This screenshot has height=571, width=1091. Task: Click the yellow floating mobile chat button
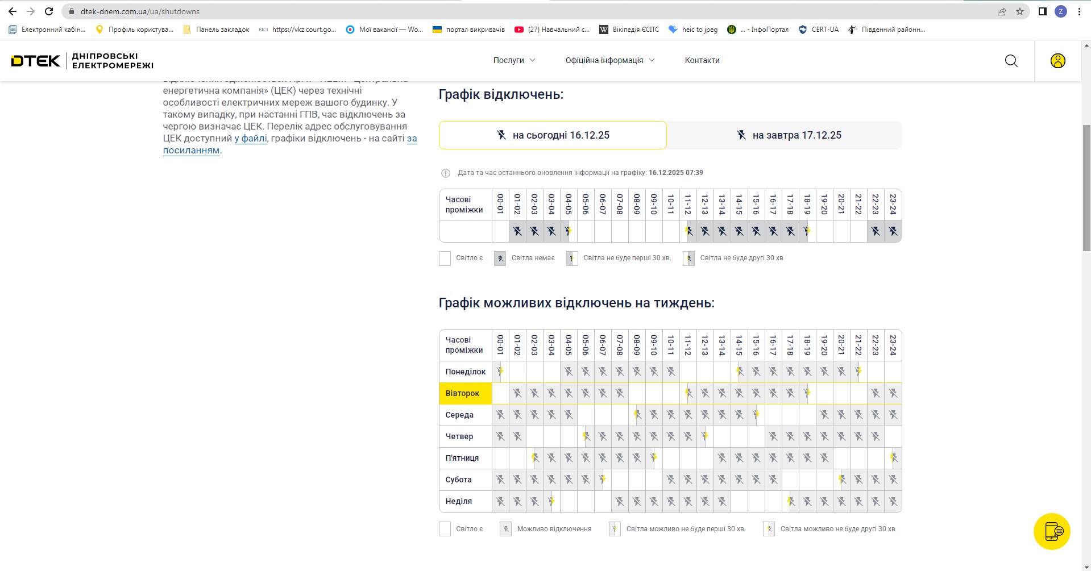pyautogui.click(x=1052, y=531)
